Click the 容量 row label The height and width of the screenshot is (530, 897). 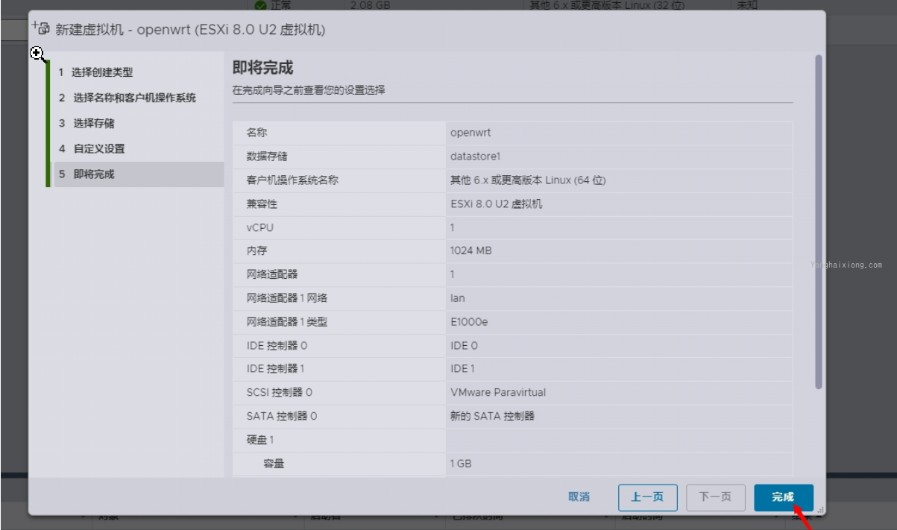274,464
